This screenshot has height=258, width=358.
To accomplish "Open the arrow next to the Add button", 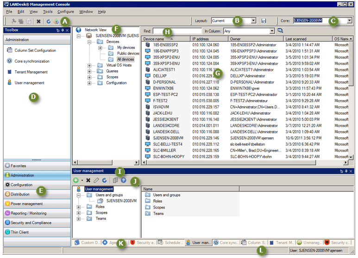I will (x=82, y=180).
